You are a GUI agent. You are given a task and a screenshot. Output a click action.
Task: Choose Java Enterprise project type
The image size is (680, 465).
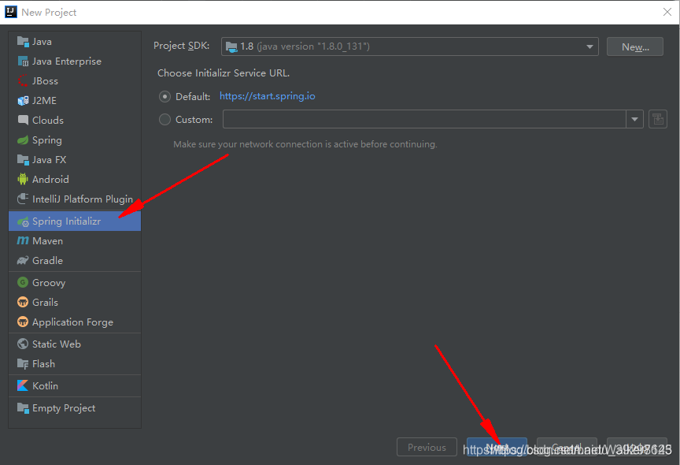[x=75, y=61]
